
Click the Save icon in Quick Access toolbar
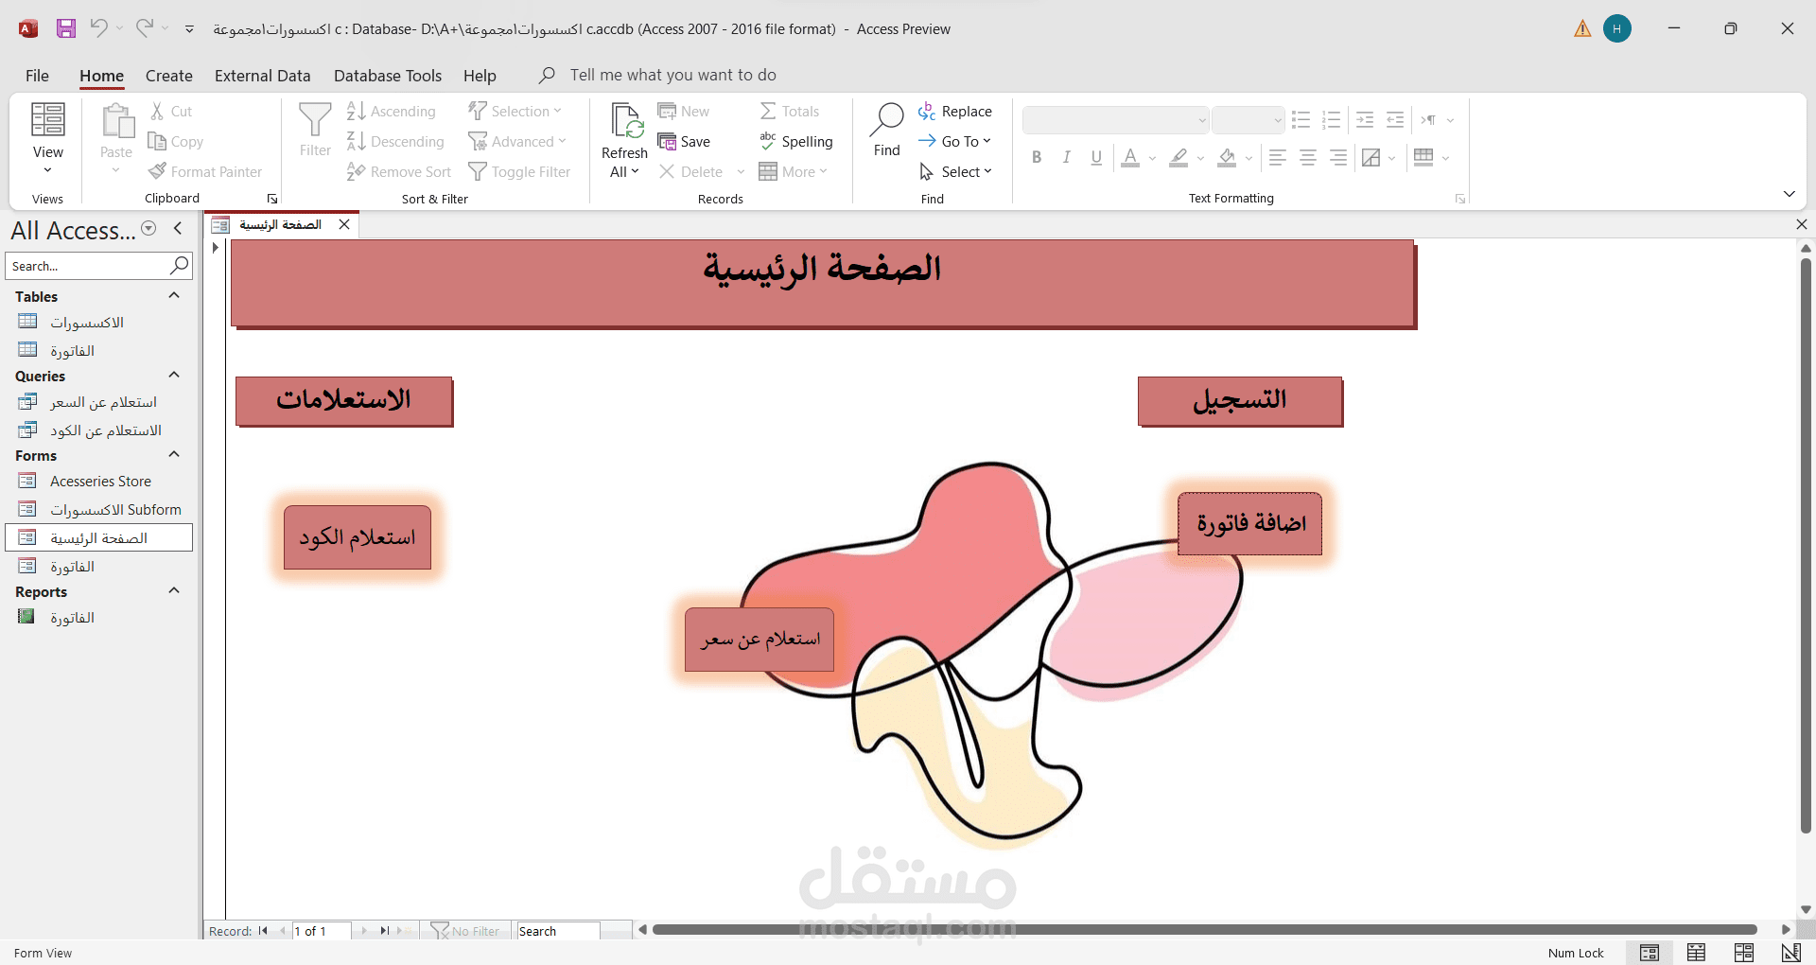(x=66, y=28)
